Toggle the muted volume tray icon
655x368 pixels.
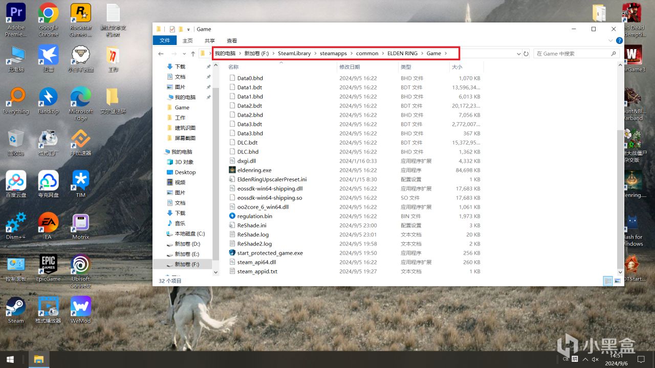[595, 359]
